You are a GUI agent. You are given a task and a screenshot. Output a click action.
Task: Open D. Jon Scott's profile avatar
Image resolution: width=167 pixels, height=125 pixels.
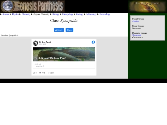click(36, 43)
